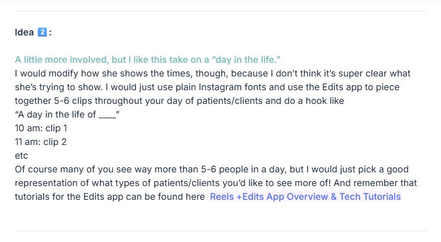Click the colon after the number 2 emoji

point(50,33)
